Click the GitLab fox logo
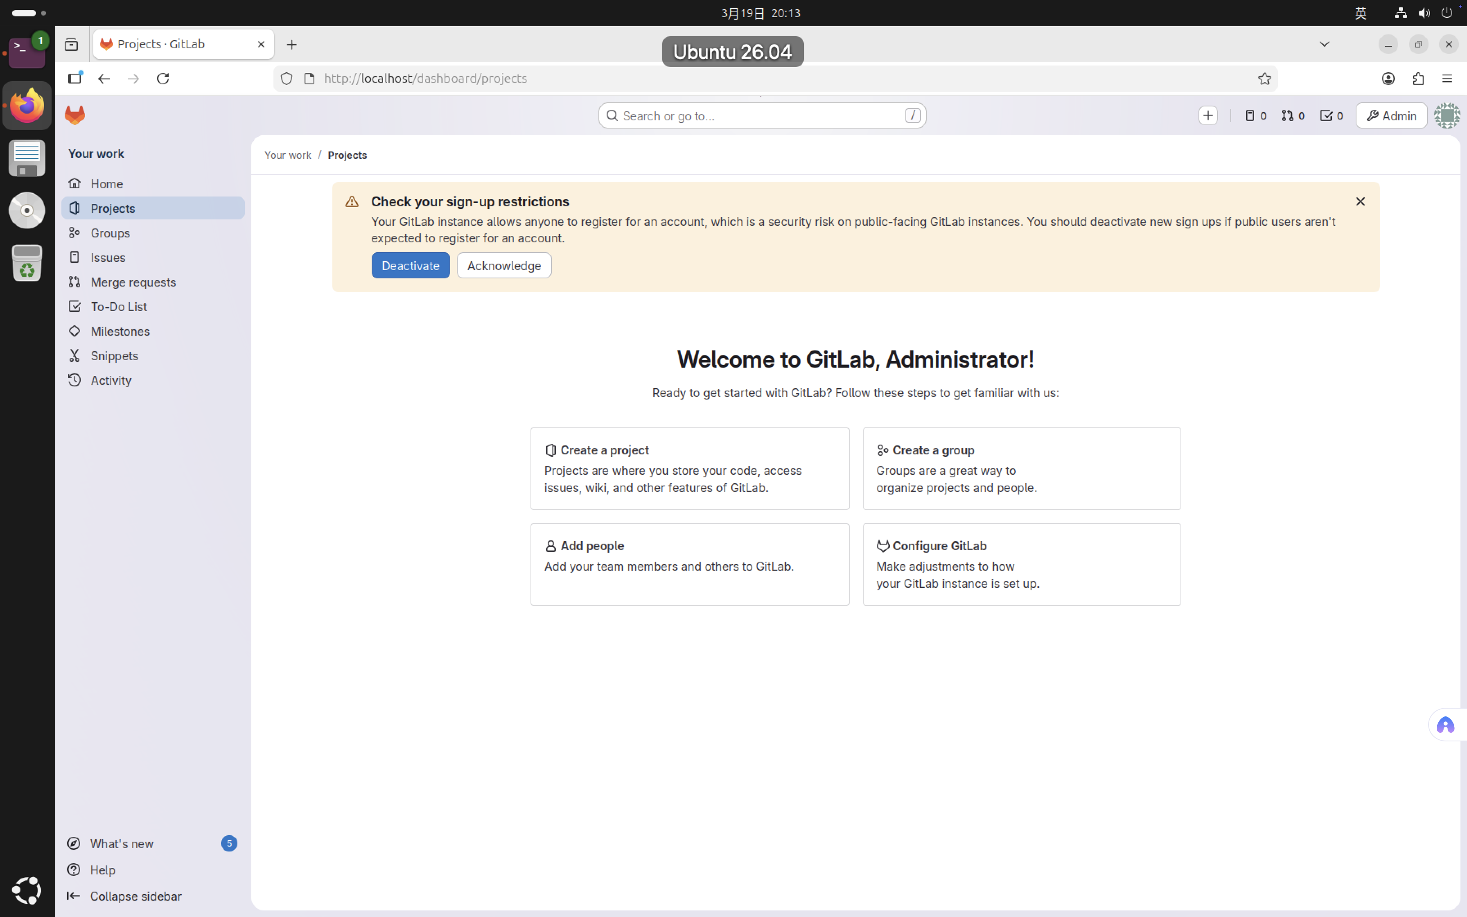 [75, 115]
